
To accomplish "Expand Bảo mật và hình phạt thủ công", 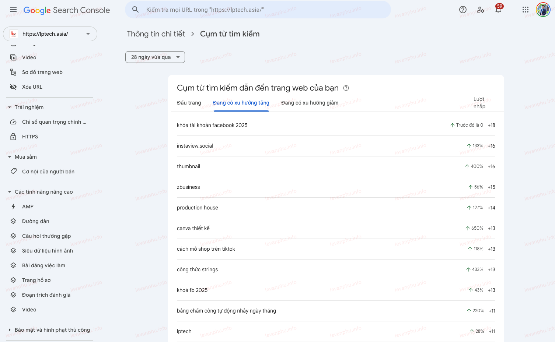I will pos(10,330).
